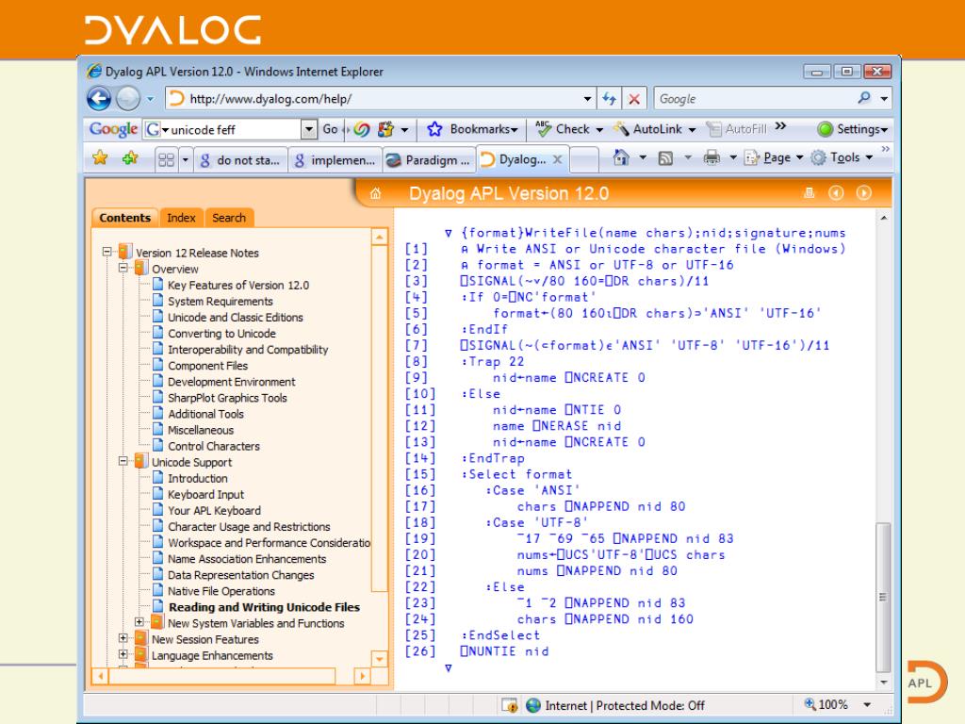Click the browser Back arrow button
Image resolution: width=965 pixels, height=724 pixels.
point(99,98)
